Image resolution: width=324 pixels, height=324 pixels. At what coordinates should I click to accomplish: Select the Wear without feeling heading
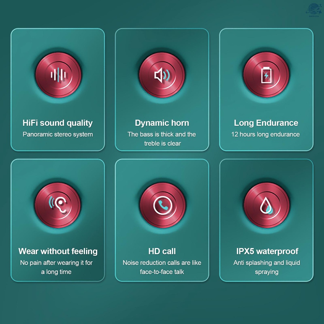click(58, 251)
